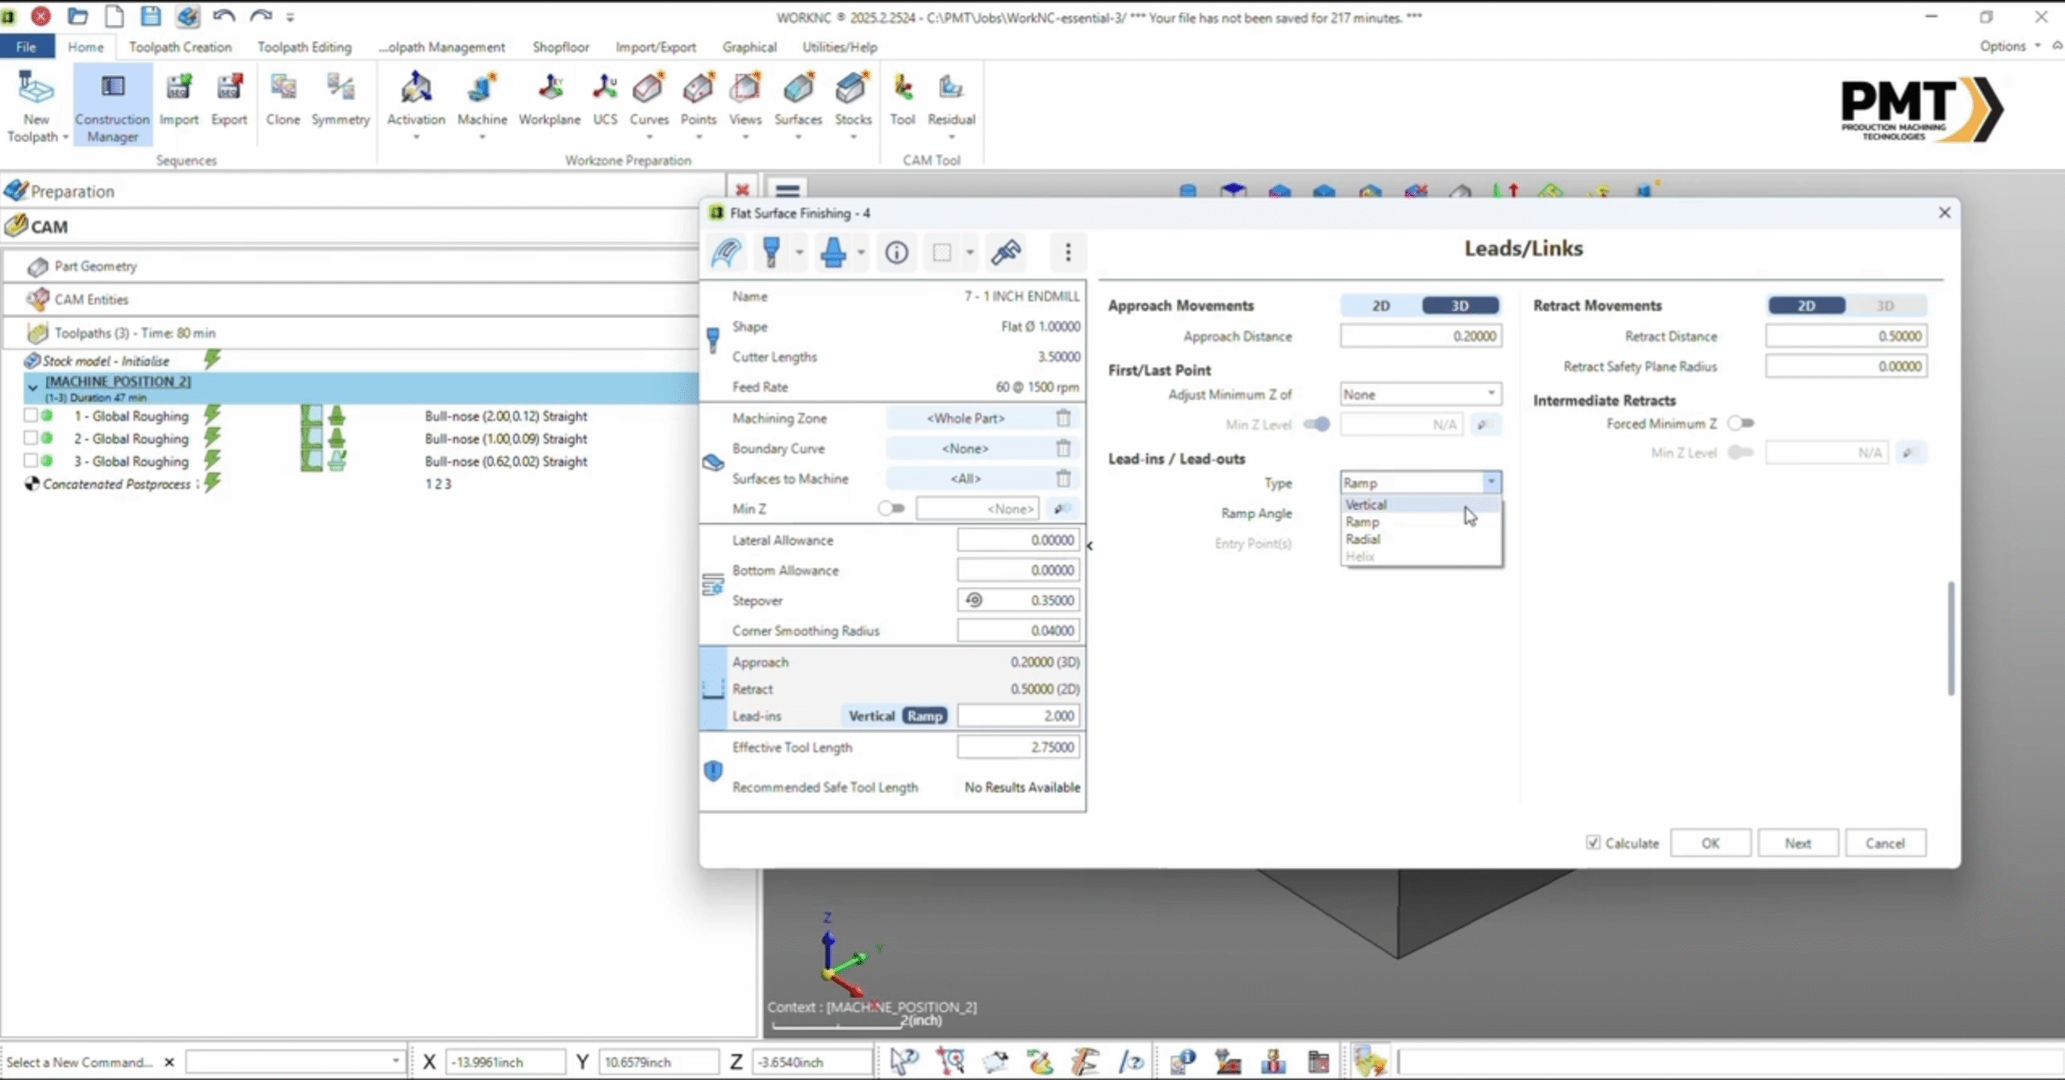2065x1080 pixels.
Task: Select Vertical from the Type list
Action: point(1366,505)
